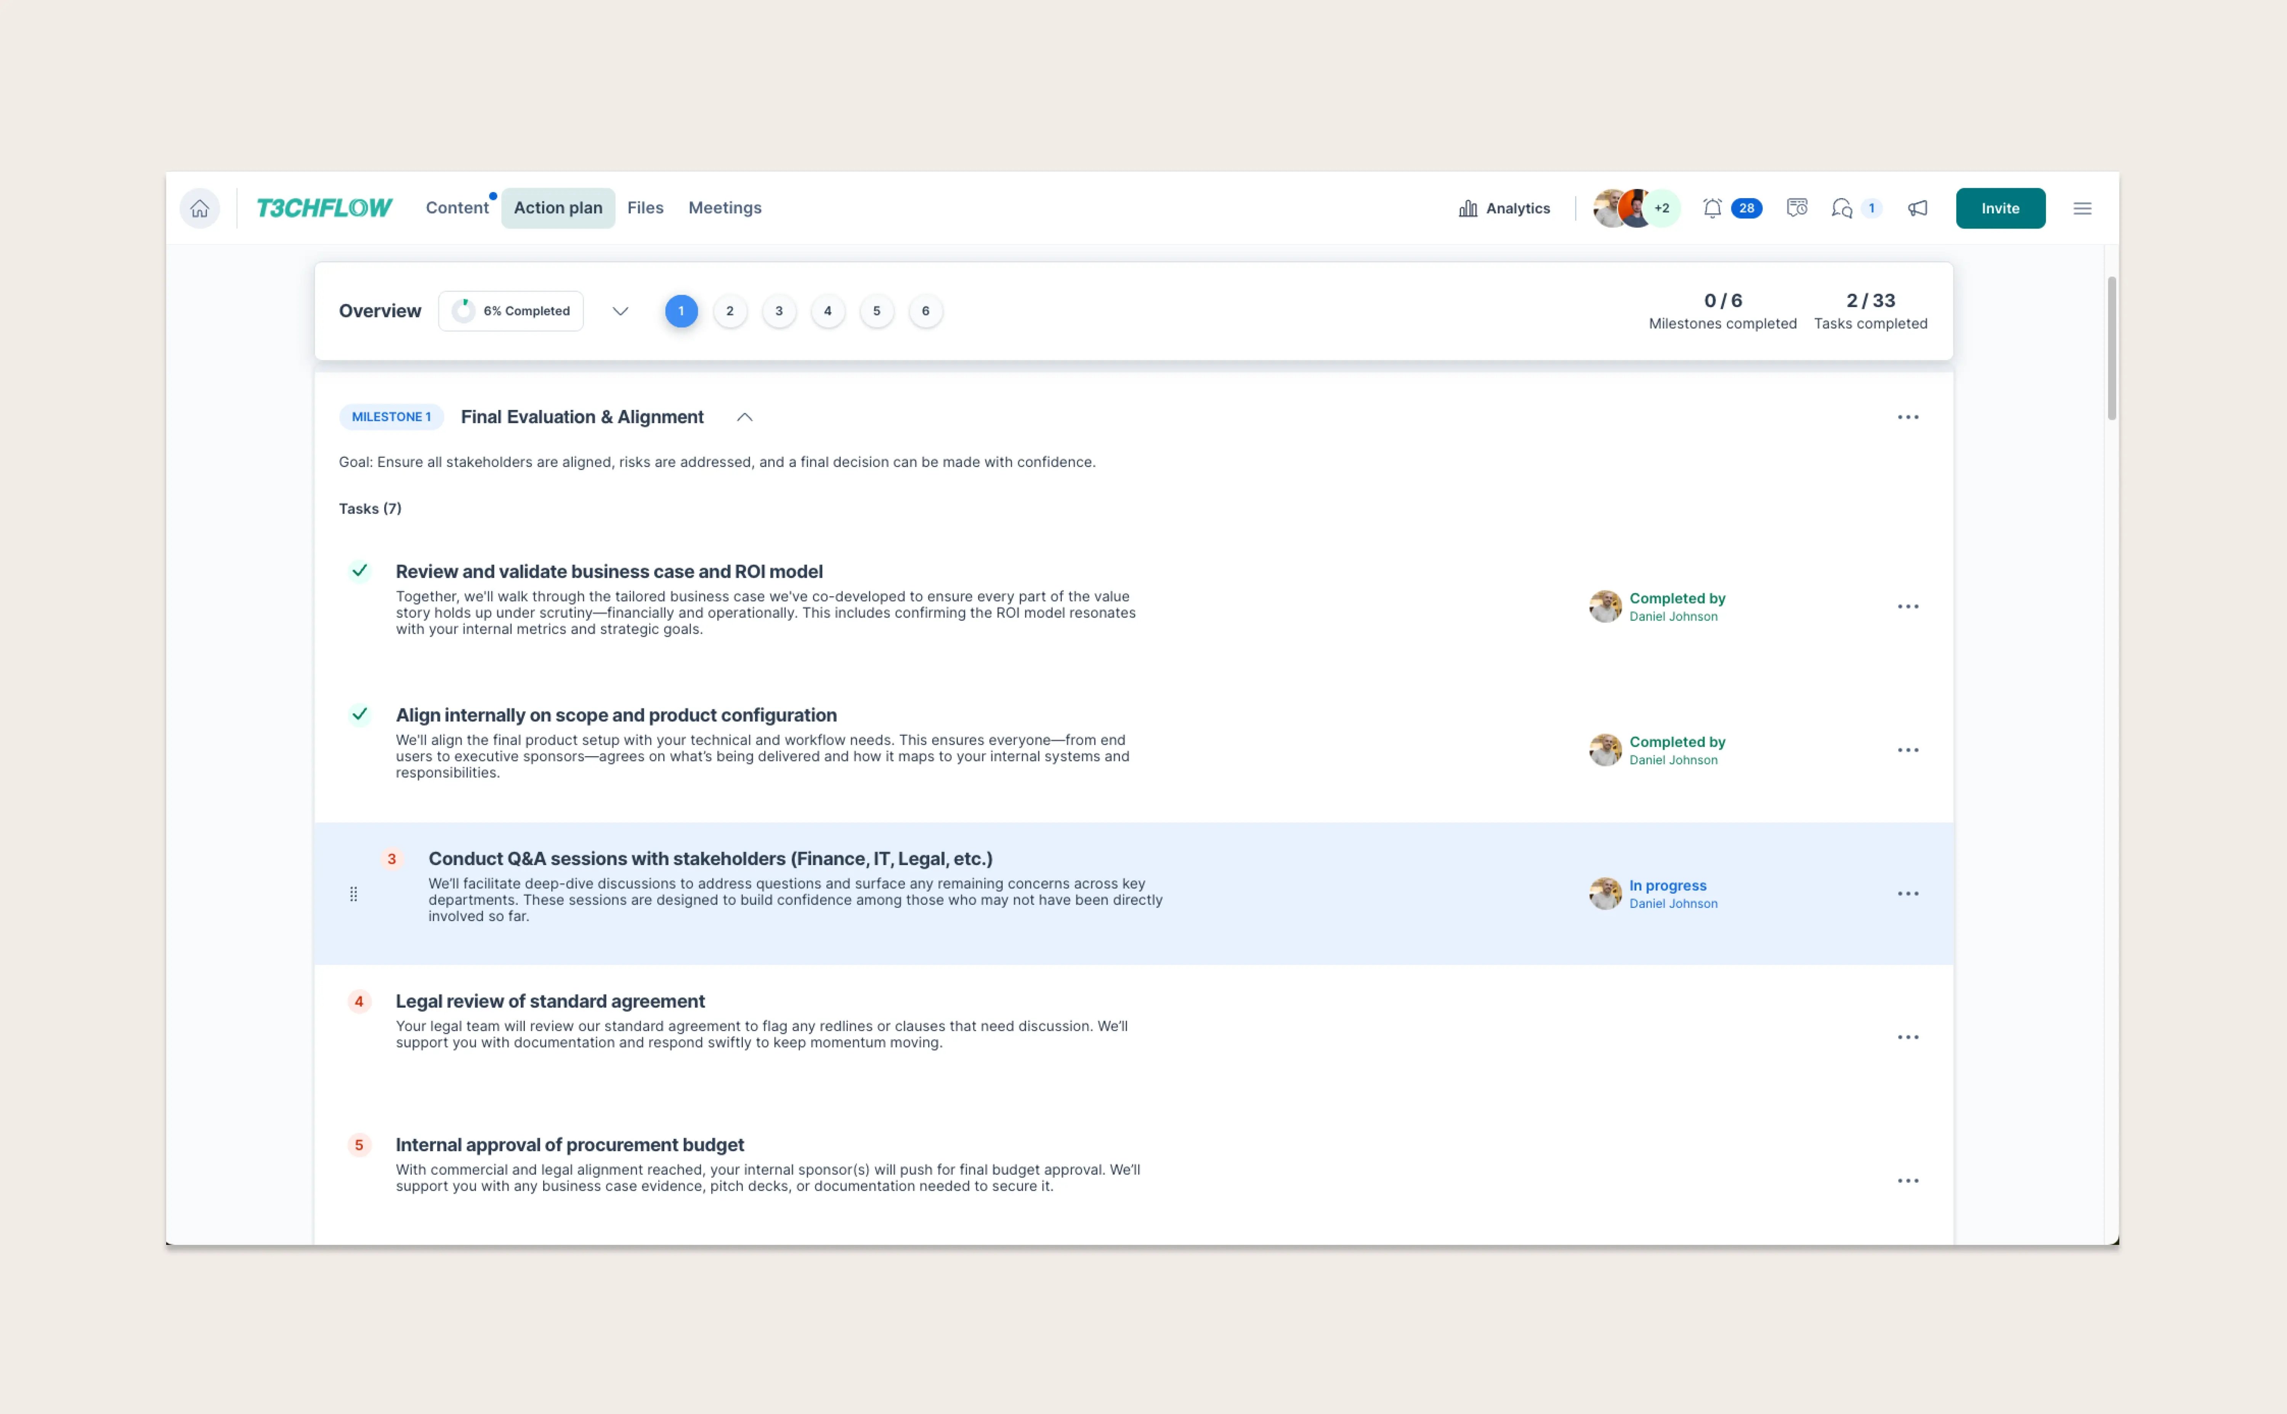2287x1414 pixels.
Task: Open the home icon button
Action: [199, 208]
